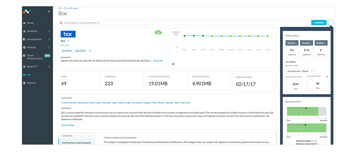Viewport: 357px width, 154px height.
Task: Click the Upload activity link
Action: click(x=169, y=102)
